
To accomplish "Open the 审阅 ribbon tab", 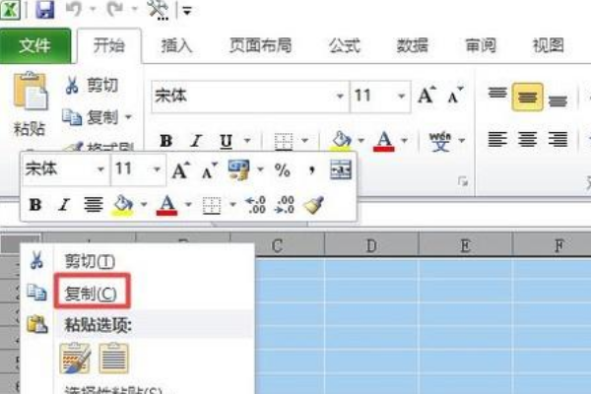I will point(481,45).
